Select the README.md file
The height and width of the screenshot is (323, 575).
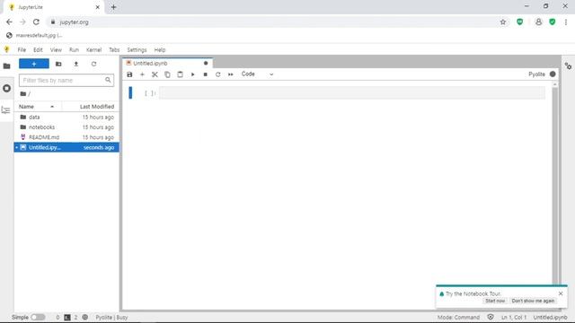coord(66,137)
